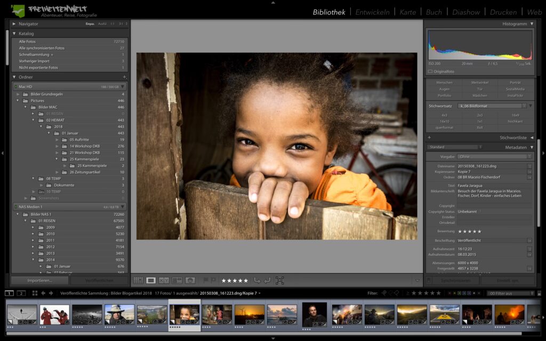
Task: Open the Entwickeln module
Action: pyautogui.click(x=373, y=12)
